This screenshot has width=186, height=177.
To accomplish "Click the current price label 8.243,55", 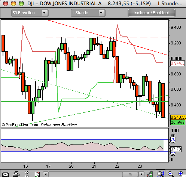I will (178, 117).
